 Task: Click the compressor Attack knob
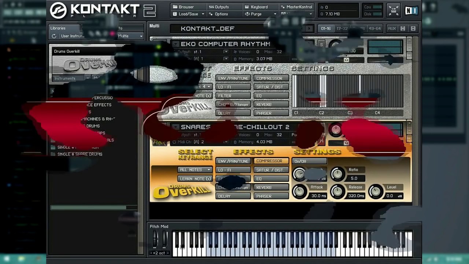click(x=300, y=191)
